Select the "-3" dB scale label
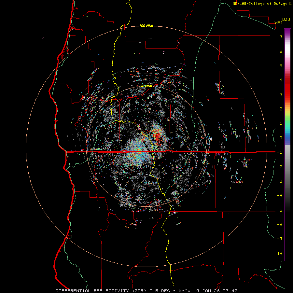 280,181
